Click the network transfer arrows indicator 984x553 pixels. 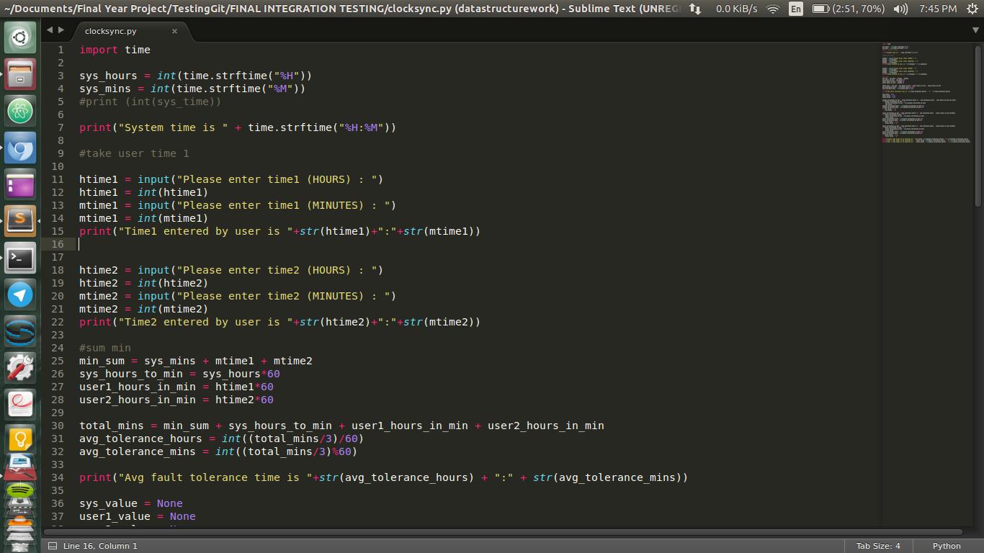pos(695,9)
